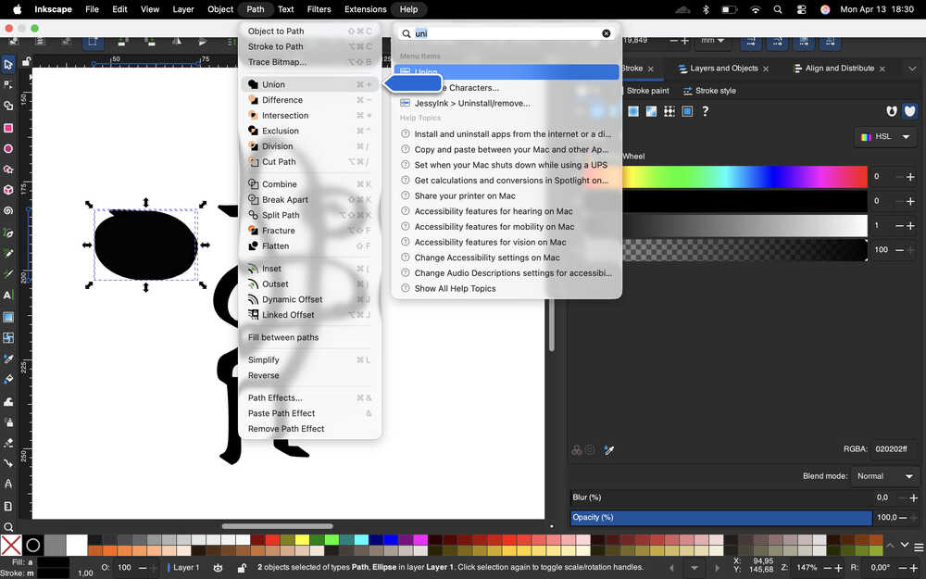Select the Connector tool

click(x=8, y=463)
